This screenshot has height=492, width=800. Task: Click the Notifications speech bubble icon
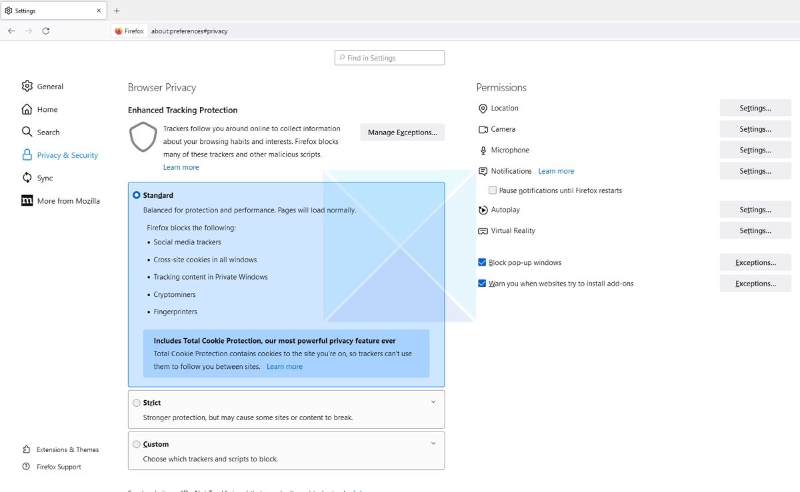(x=483, y=171)
